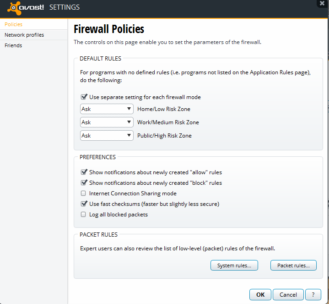Image resolution: width=329 pixels, height=304 pixels.
Task: Open Home/Low Risk Zone dropdown
Action: click(106, 109)
